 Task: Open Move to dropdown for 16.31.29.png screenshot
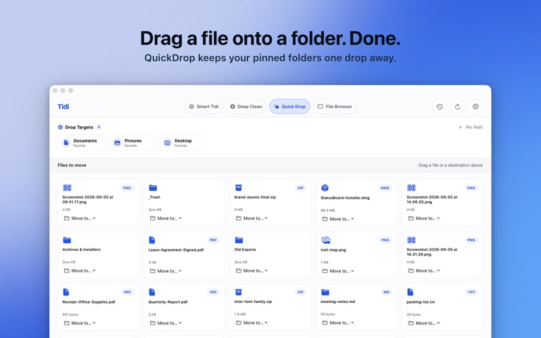[x=424, y=271]
